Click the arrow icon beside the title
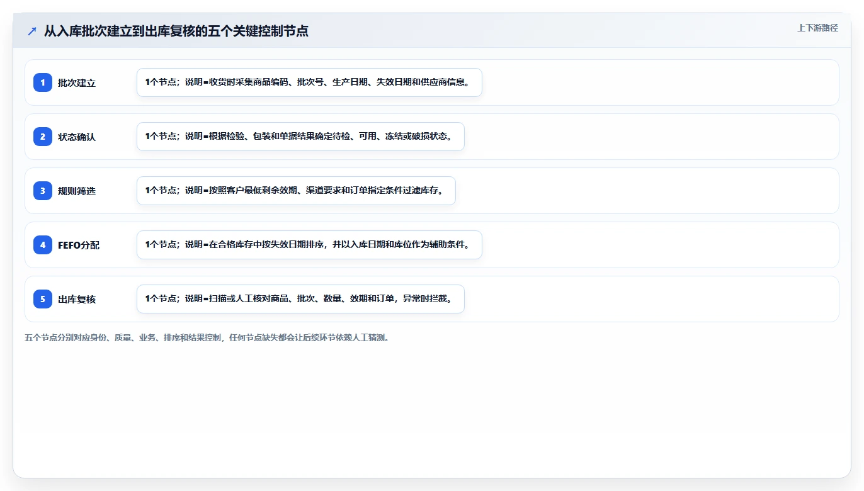The height and width of the screenshot is (491, 864). point(32,31)
